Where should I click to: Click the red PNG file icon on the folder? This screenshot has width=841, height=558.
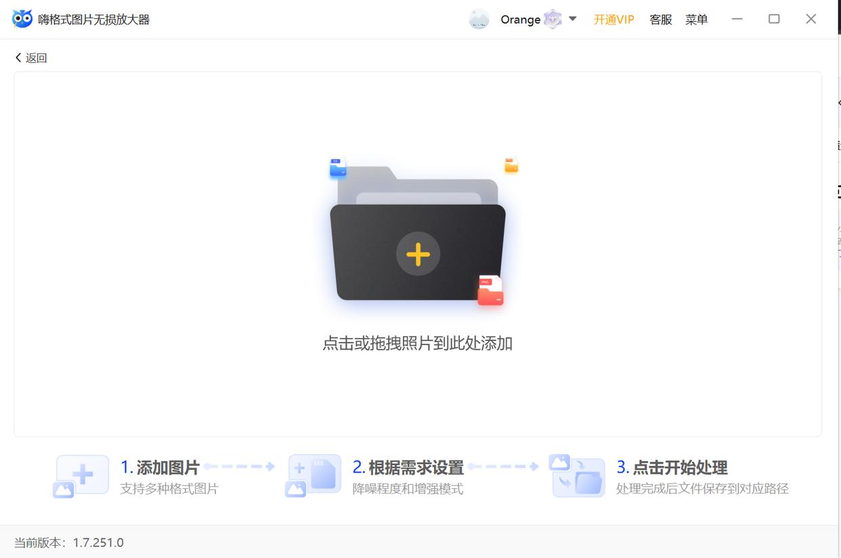tap(490, 290)
